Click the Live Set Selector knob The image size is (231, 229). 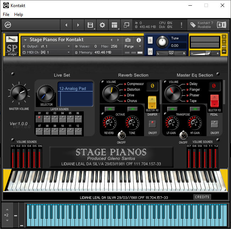45,94
